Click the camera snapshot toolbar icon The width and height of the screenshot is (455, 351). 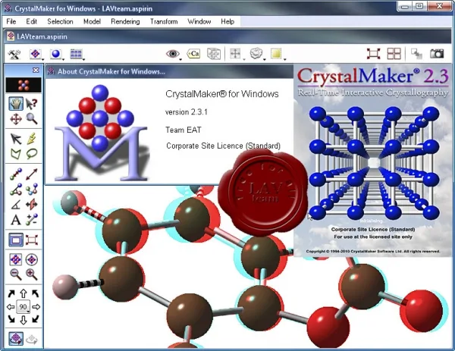click(x=437, y=54)
